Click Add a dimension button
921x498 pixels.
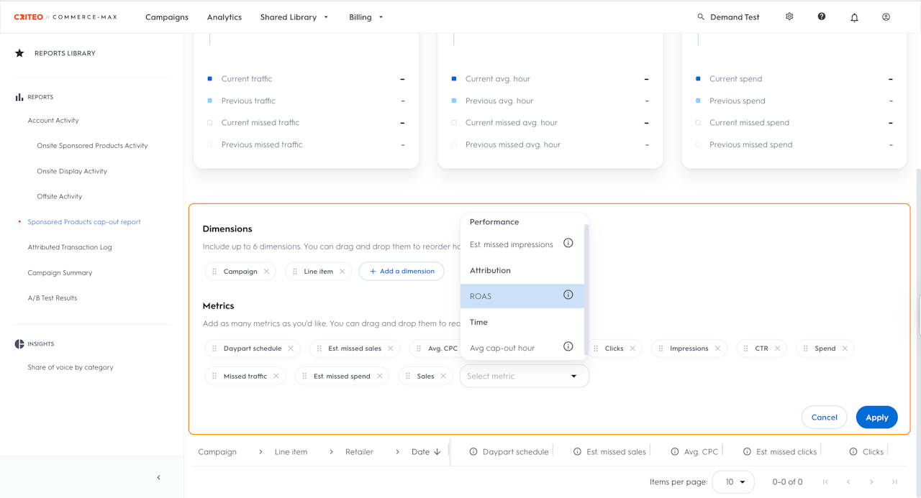pyautogui.click(x=401, y=272)
